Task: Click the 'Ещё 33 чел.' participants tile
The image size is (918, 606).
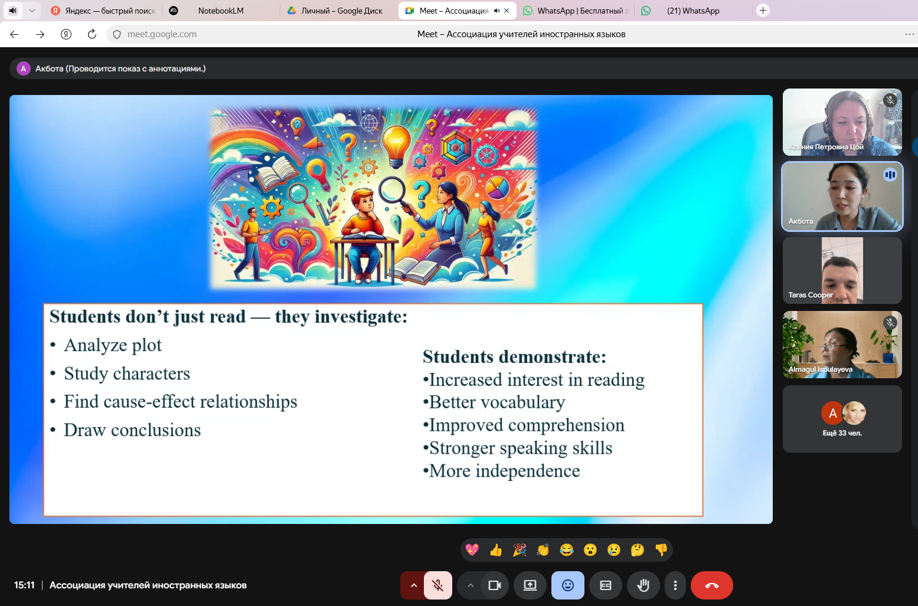Action: [x=842, y=419]
